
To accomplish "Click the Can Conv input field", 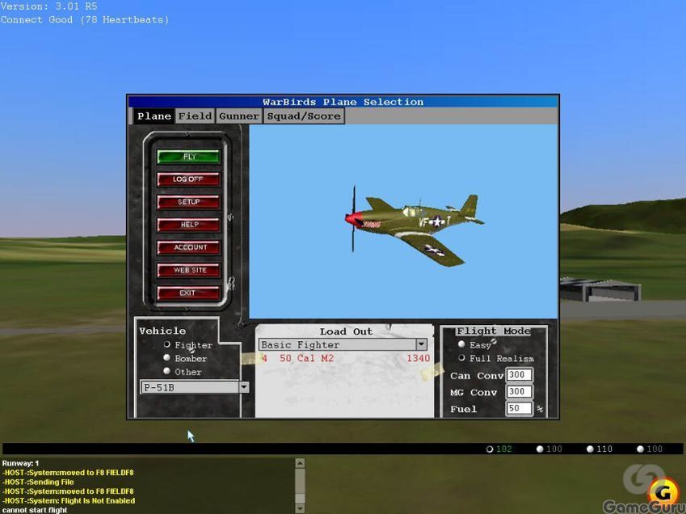I will tap(519, 375).
